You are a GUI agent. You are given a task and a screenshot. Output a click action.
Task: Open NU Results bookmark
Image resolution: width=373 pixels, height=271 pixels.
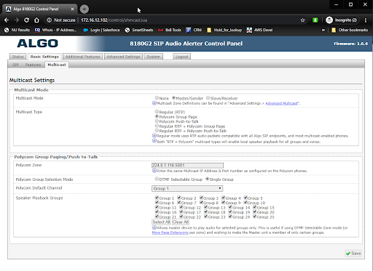coord(17,30)
